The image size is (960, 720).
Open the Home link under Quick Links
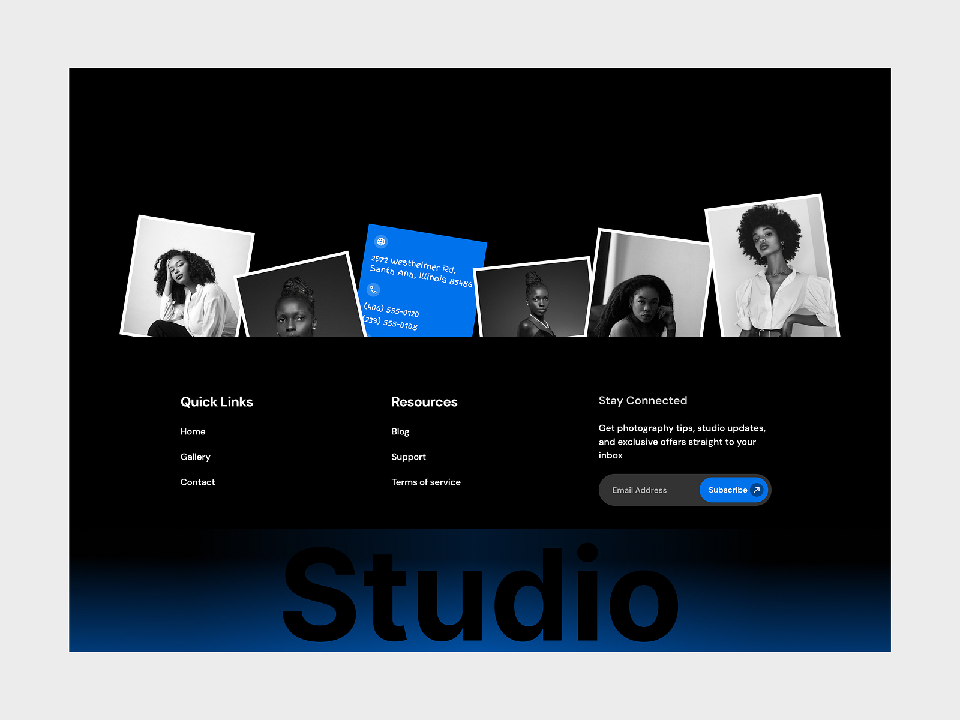(x=193, y=431)
